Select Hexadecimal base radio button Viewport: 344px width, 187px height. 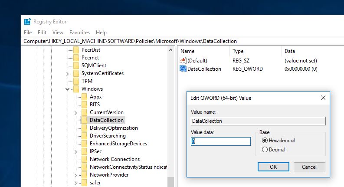[265, 141]
